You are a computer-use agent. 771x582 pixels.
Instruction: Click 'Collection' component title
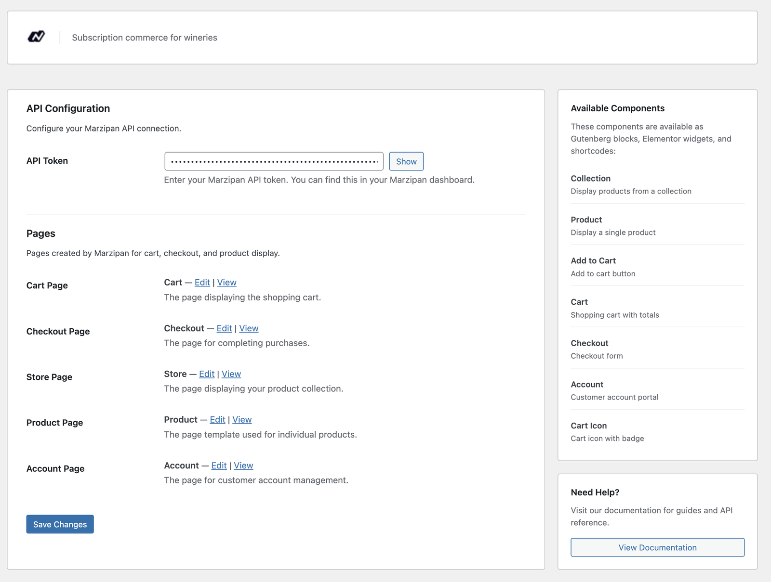tap(591, 179)
